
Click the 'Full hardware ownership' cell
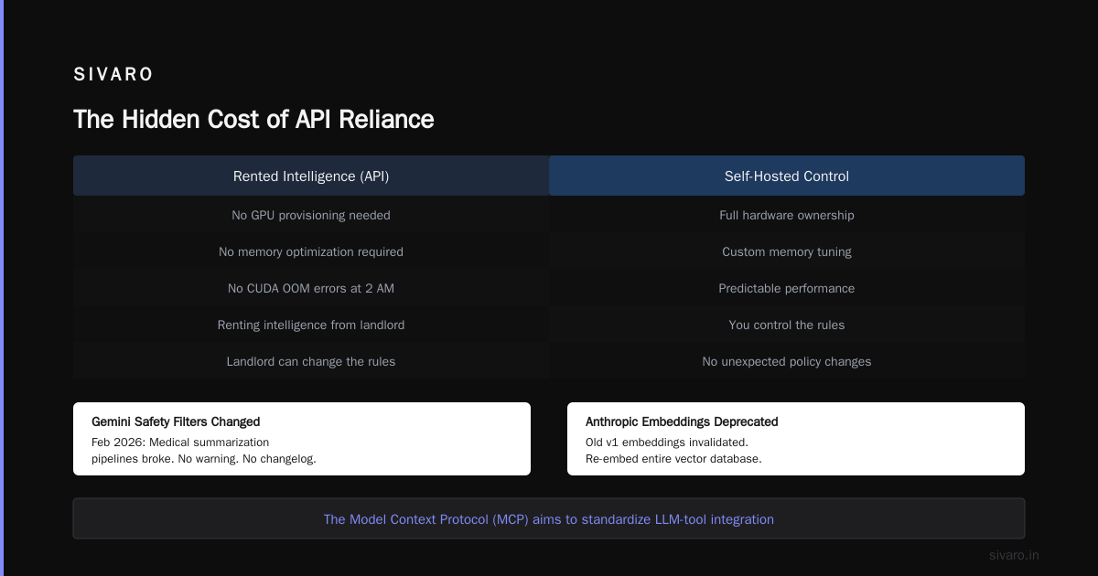(x=787, y=215)
